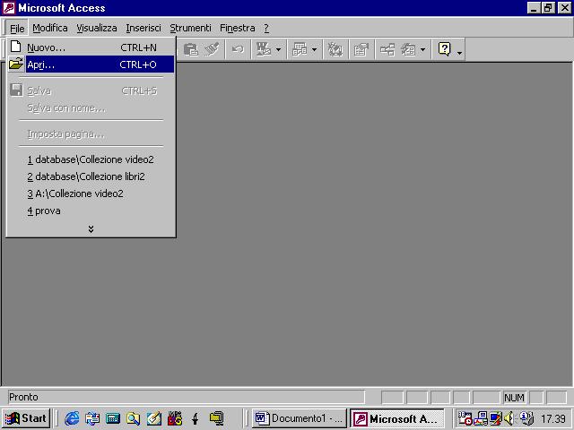Minimize the Microsoft Access window
Viewport: 574px width, 430px height.
point(534,8)
